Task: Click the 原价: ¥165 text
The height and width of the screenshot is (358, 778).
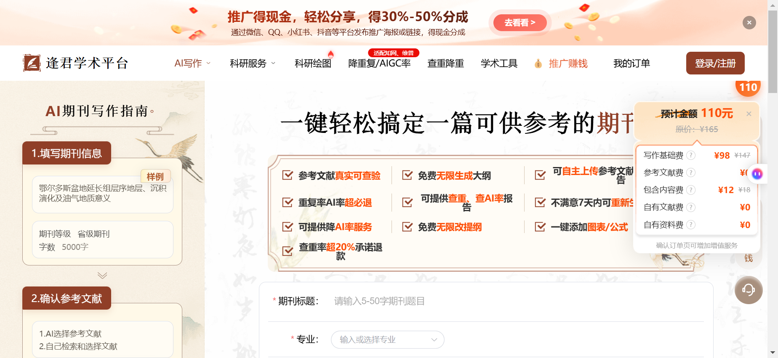Action: pos(697,129)
